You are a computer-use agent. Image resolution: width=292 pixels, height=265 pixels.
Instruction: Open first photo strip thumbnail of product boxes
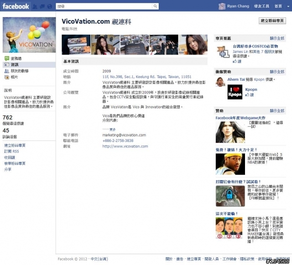click(76, 45)
